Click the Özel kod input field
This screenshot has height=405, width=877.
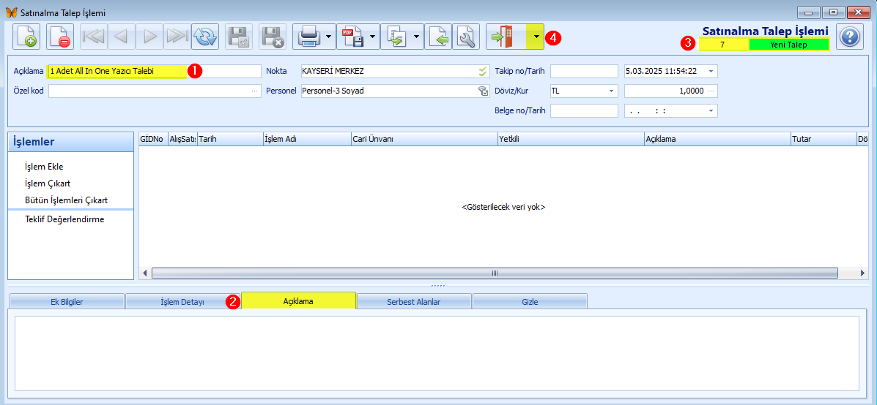(x=155, y=91)
